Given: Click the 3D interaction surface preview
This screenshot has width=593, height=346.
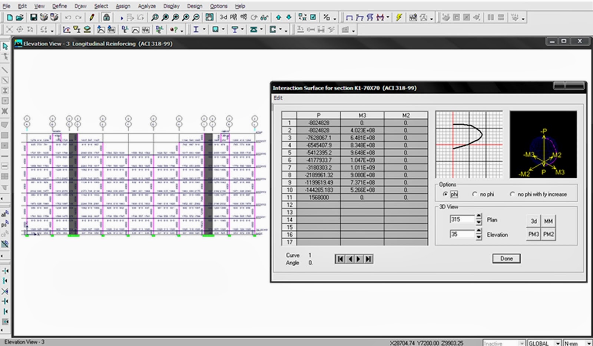Looking at the screenshot, I should [543, 144].
